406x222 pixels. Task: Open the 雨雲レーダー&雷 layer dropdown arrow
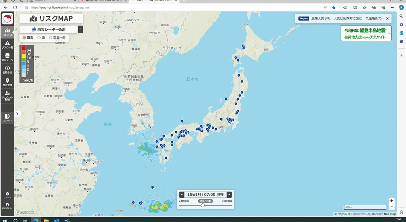(80, 29)
